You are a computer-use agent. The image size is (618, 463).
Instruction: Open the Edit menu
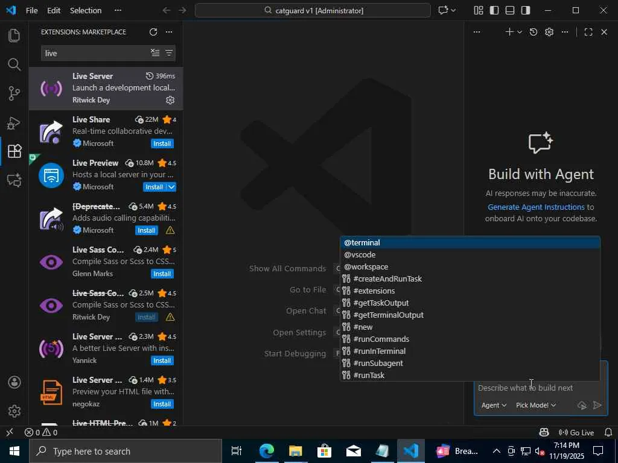point(54,10)
